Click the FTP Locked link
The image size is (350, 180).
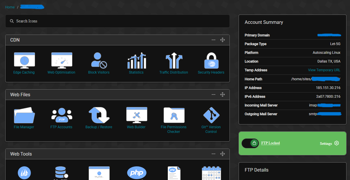point(270,143)
